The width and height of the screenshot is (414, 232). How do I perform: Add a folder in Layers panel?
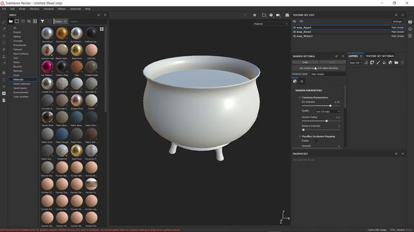pos(397,63)
